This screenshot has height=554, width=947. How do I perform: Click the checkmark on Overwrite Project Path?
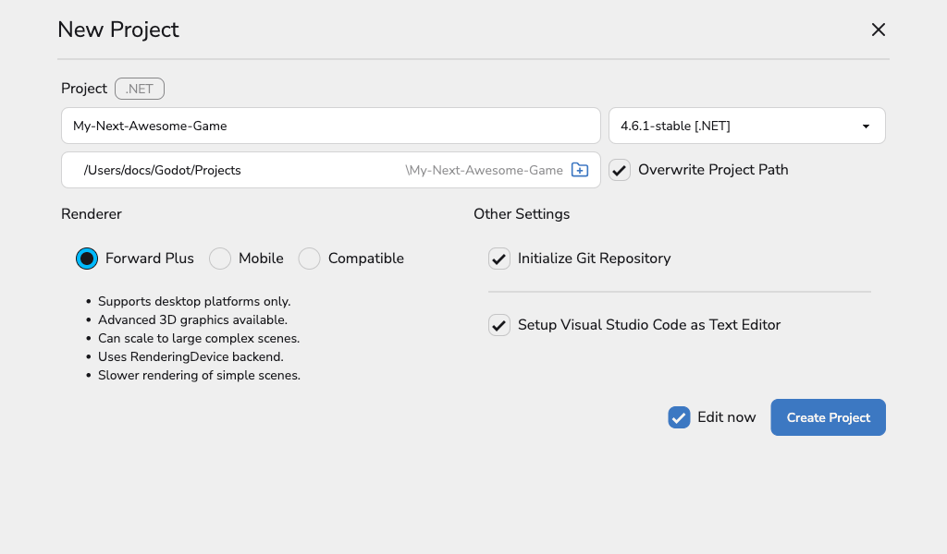619,170
